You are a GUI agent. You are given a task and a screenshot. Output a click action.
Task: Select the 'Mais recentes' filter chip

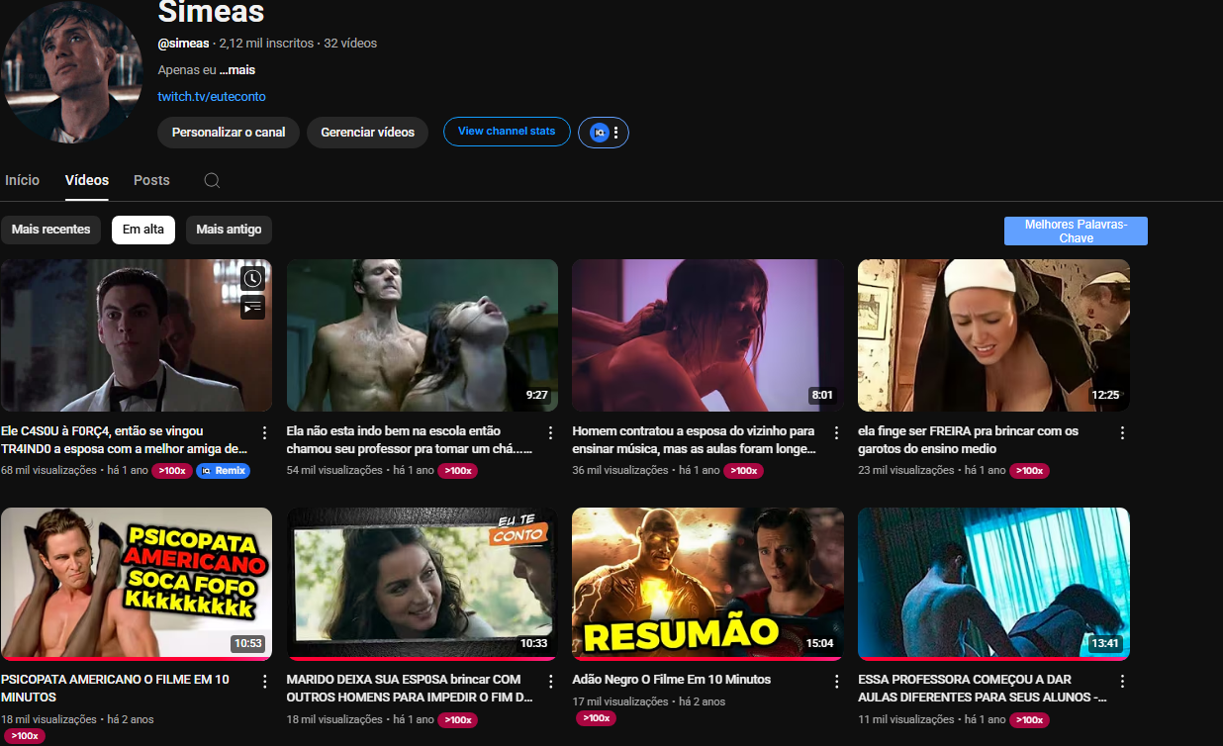pyautogui.click(x=50, y=230)
